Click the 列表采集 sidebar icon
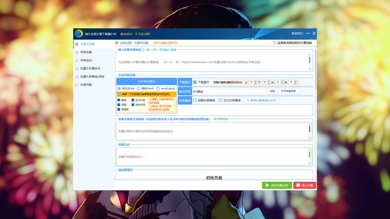This screenshot has width=390, height=219. [77, 52]
